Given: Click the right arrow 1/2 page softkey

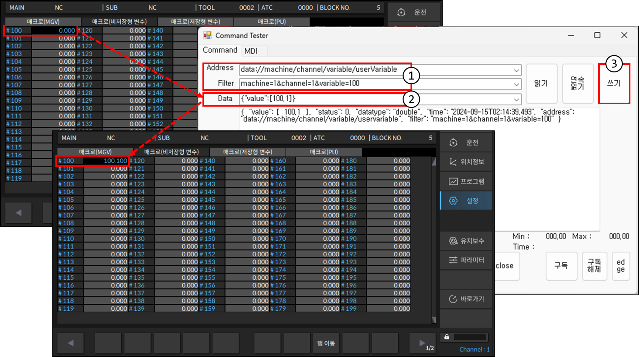Looking at the screenshot, I should (x=422, y=343).
